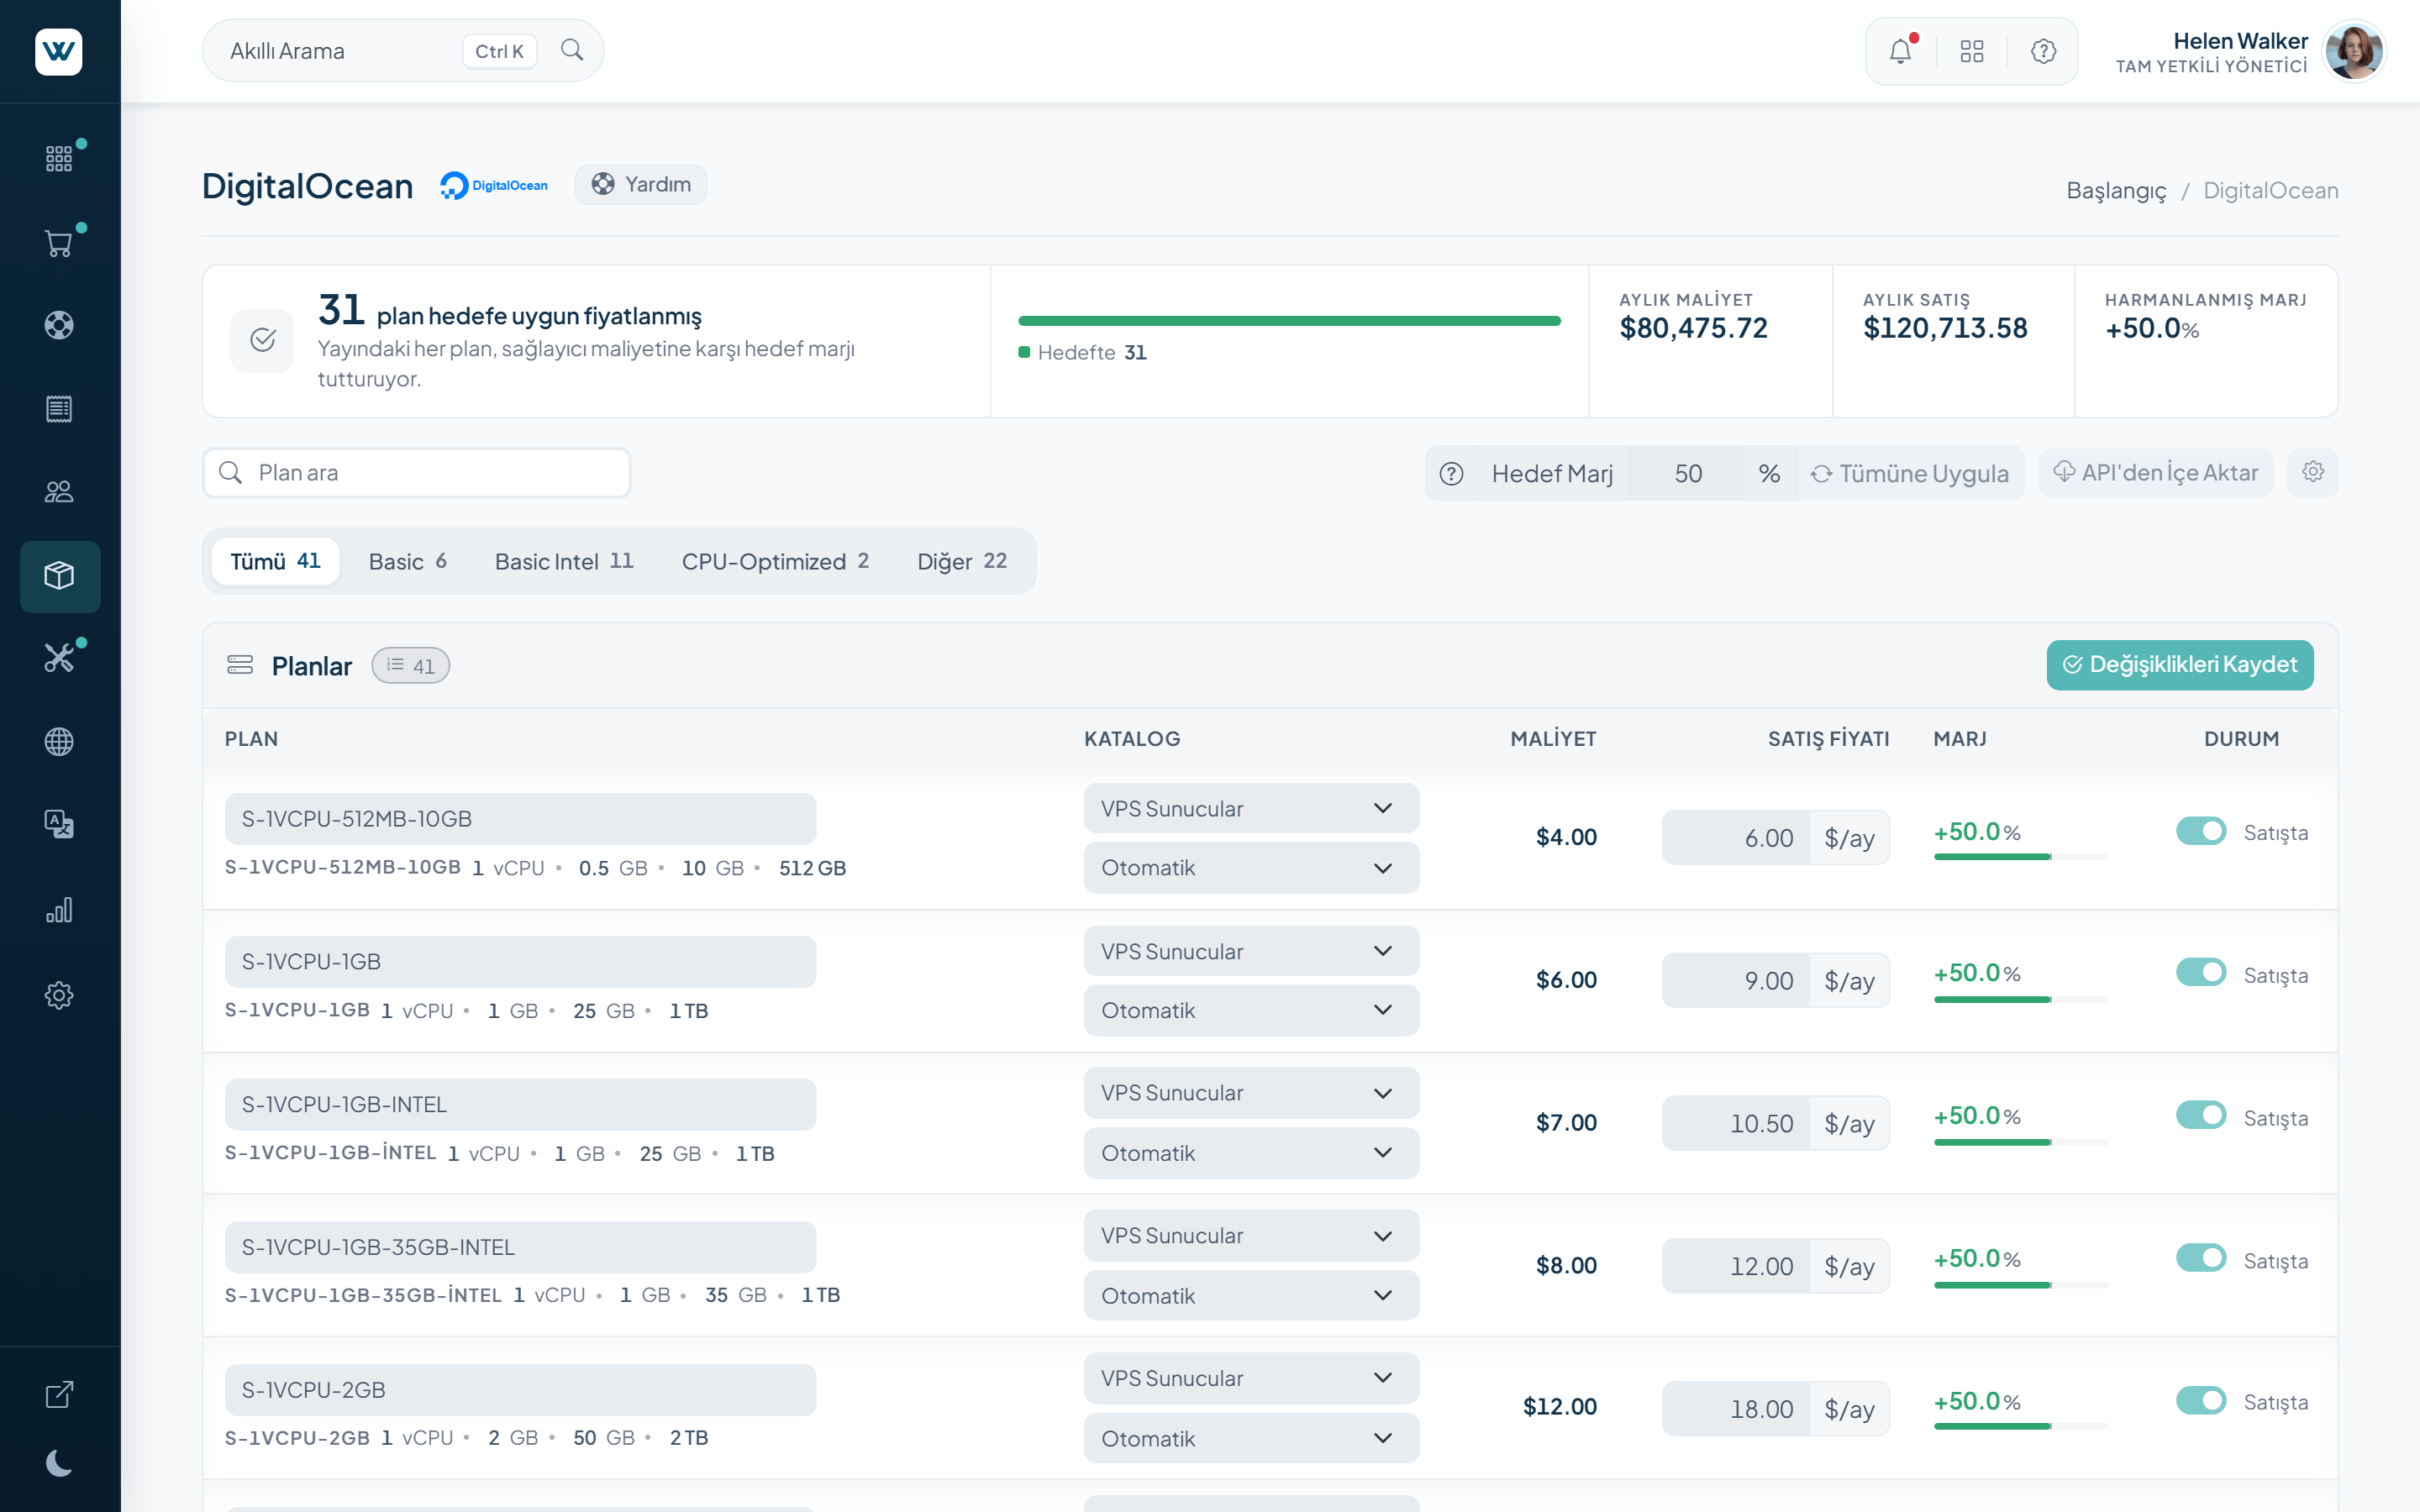Open the translation language sidebar icon
The height and width of the screenshot is (1512, 2420).
coord(59,824)
